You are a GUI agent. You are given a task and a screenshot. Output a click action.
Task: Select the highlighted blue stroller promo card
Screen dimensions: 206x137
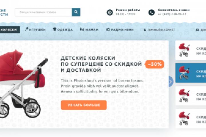point(191,73)
